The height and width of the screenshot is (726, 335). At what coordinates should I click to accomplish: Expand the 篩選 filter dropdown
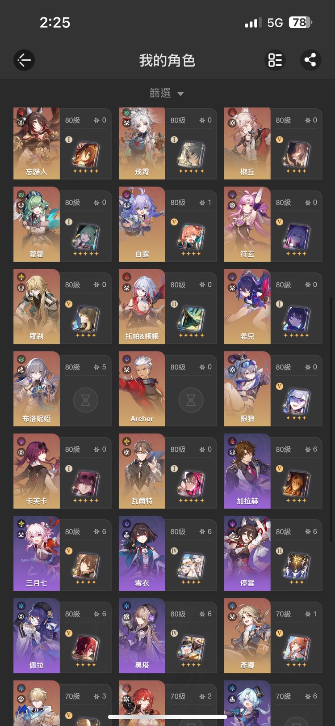(x=167, y=93)
